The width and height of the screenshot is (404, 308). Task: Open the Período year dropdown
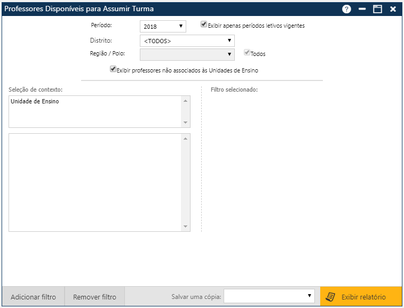tap(163, 26)
